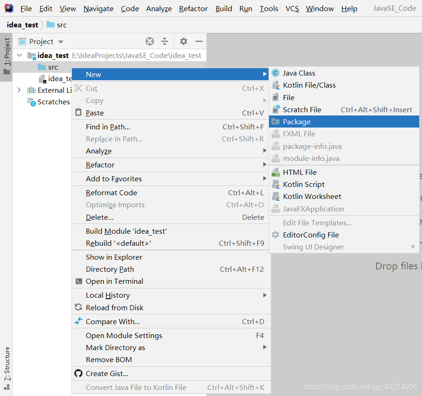422x396 pixels.
Task: Click the File document icon in New submenu
Action: 275,97
